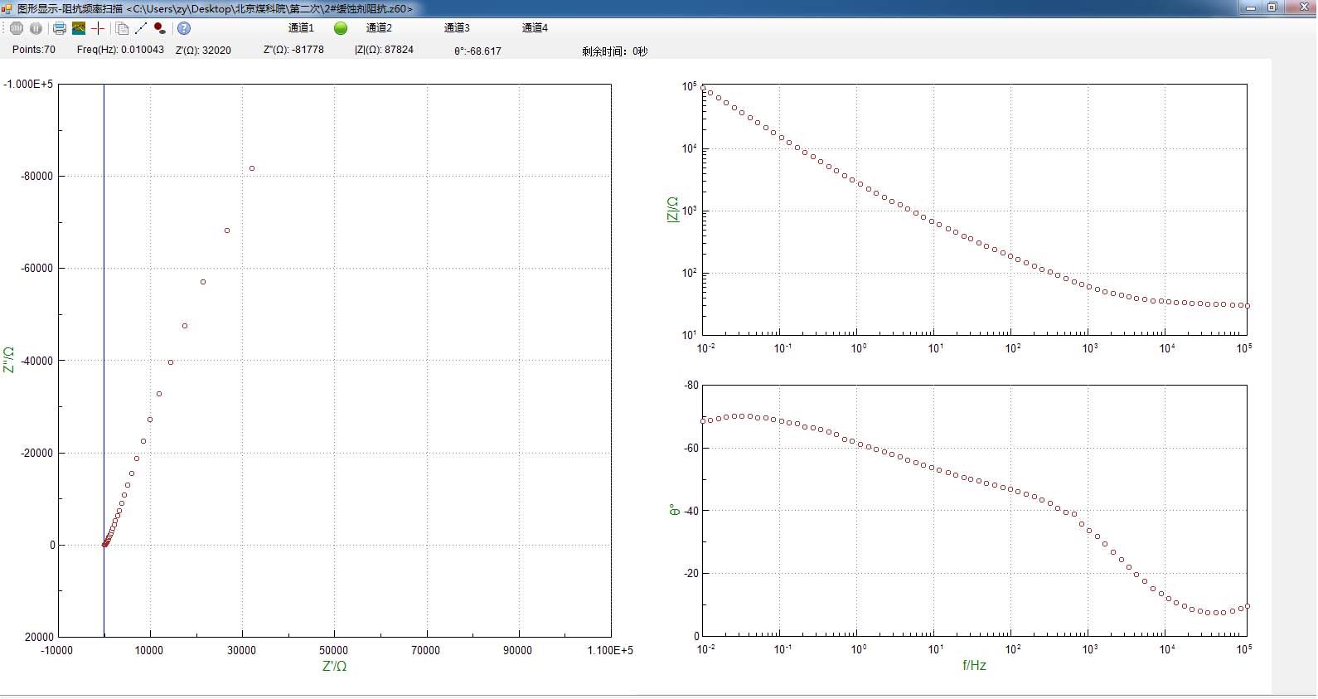Select channel 通道2
Viewport: 1318px width, 699px height.
coord(379,27)
